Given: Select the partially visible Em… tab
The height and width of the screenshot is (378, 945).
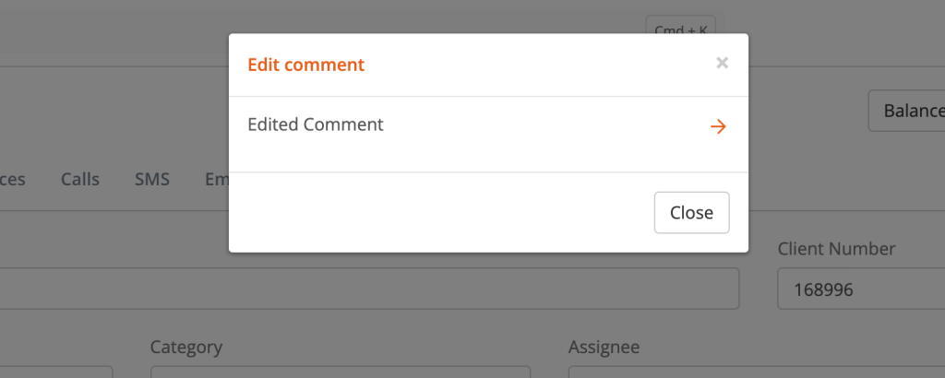Looking at the screenshot, I should pyautogui.click(x=216, y=179).
